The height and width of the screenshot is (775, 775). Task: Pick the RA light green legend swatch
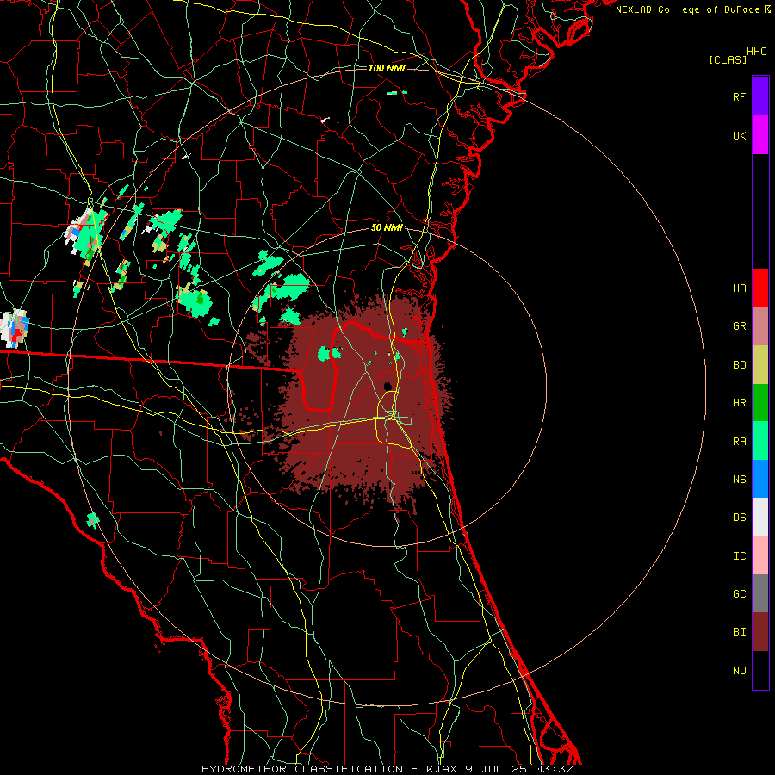coord(760,441)
